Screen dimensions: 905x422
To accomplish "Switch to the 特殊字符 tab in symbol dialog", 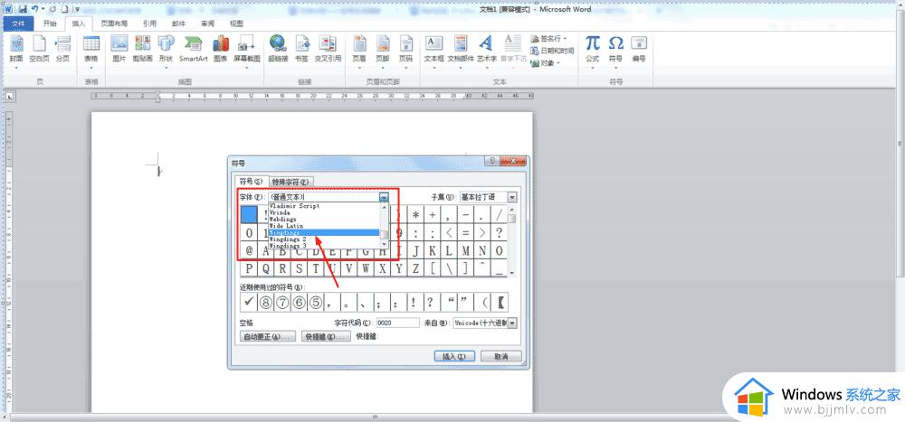I will [x=291, y=182].
